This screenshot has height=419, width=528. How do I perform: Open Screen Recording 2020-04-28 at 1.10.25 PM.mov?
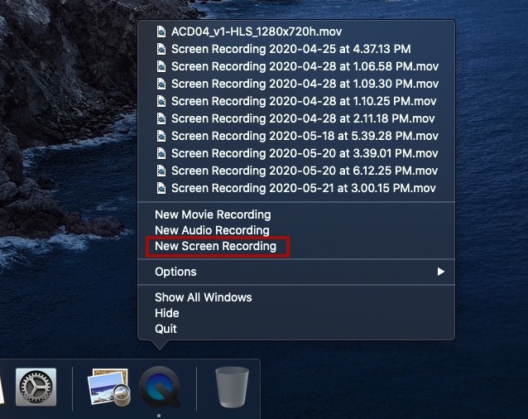[304, 101]
